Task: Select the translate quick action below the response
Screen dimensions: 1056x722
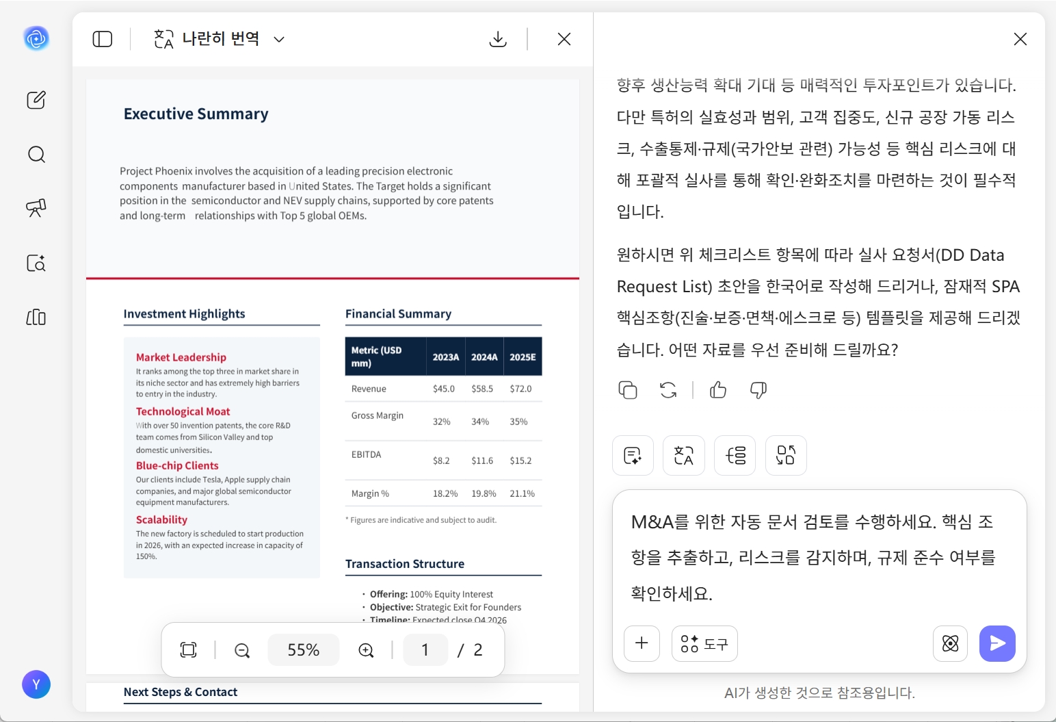Action: click(x=684, y=455)
